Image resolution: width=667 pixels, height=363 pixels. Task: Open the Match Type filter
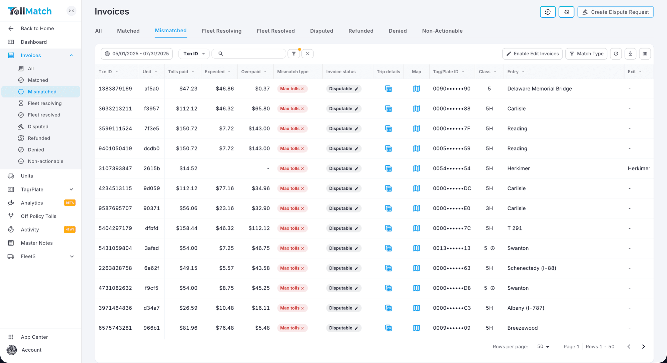pos(586,54)
